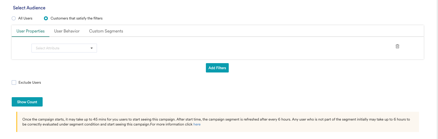Switch to the User Properties tab
Viewport: 438px width, 139px height.
[x=30, y=31]
